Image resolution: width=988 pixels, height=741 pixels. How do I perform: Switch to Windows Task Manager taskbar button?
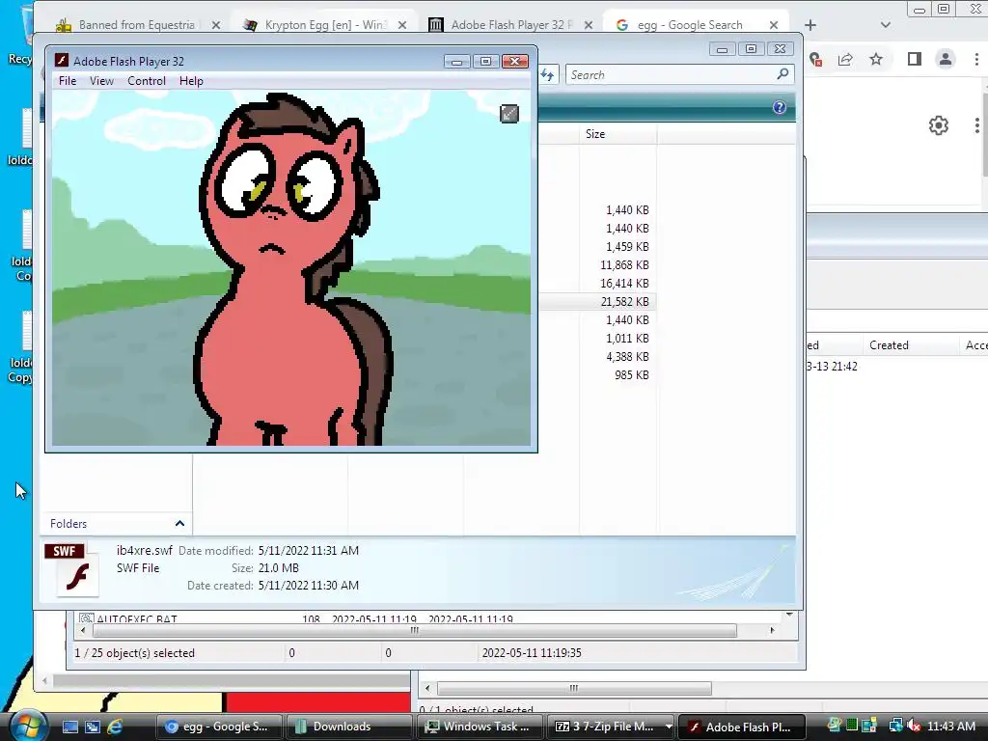[480, 727]
